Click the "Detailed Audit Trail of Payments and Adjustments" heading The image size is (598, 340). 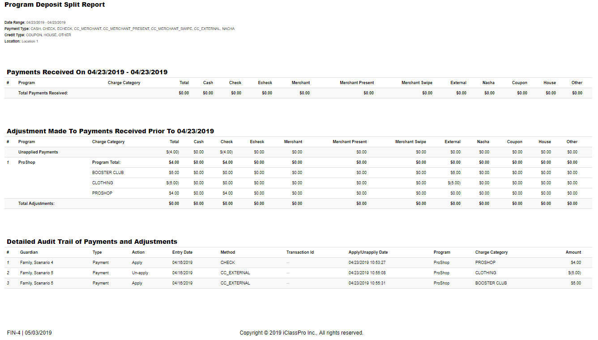pos(92,242)
